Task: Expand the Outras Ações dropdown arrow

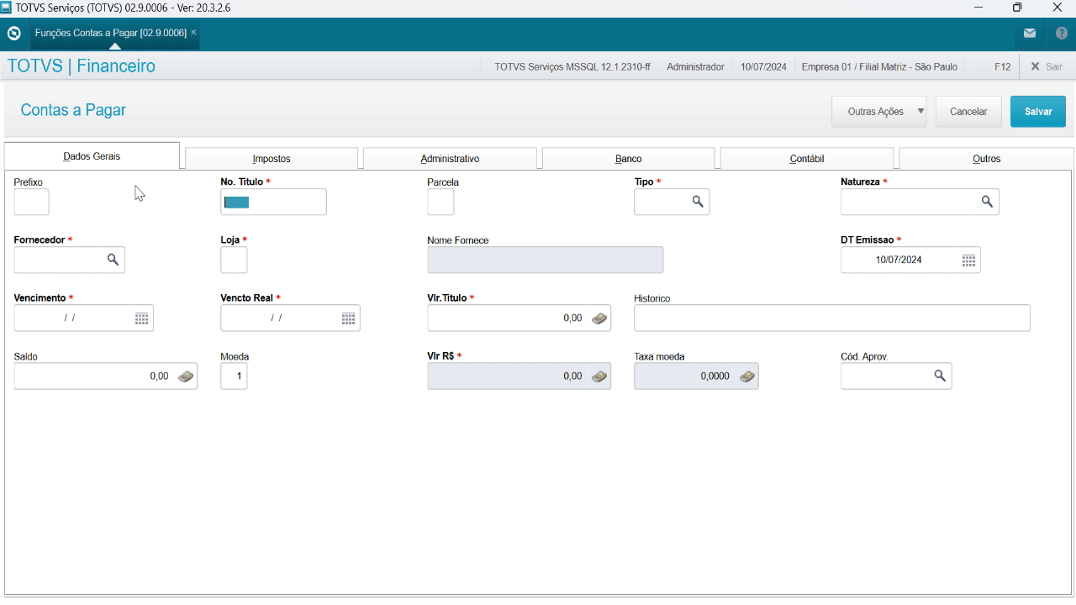Action: tap(920, 110)
